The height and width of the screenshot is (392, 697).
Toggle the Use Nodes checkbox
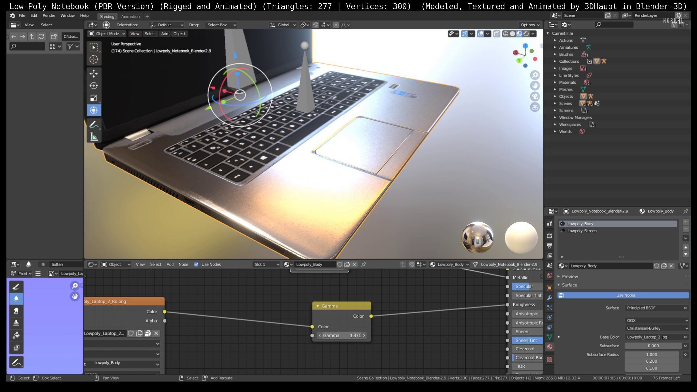(196, 264)
